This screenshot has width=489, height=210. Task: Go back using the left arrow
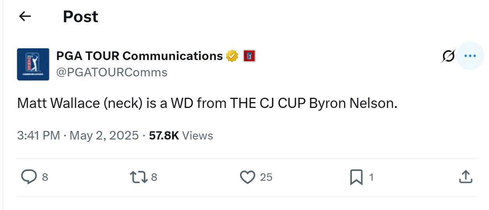pyautogui.click(x=25, y=16)
